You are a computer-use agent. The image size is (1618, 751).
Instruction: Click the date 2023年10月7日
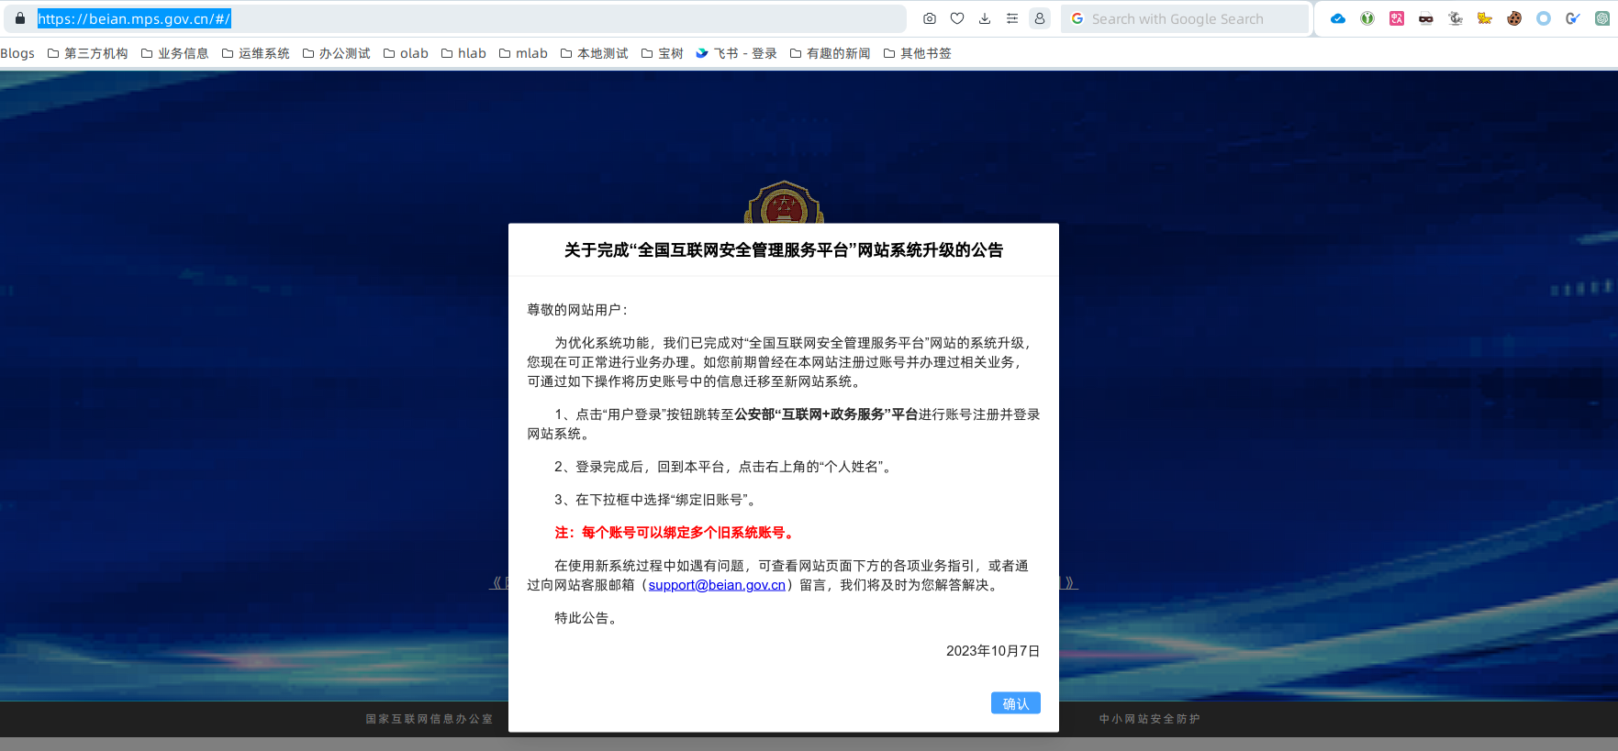pos(993,651)
